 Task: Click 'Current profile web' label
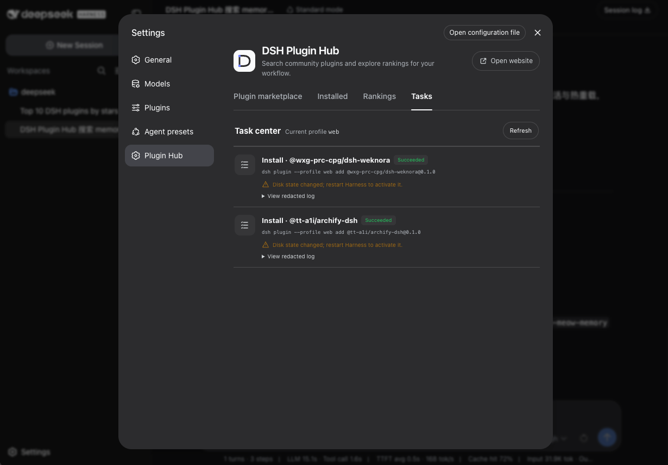click(x=312, y=132)
